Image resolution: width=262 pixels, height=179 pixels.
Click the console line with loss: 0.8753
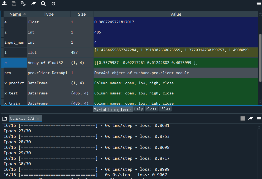pos(86,136)
